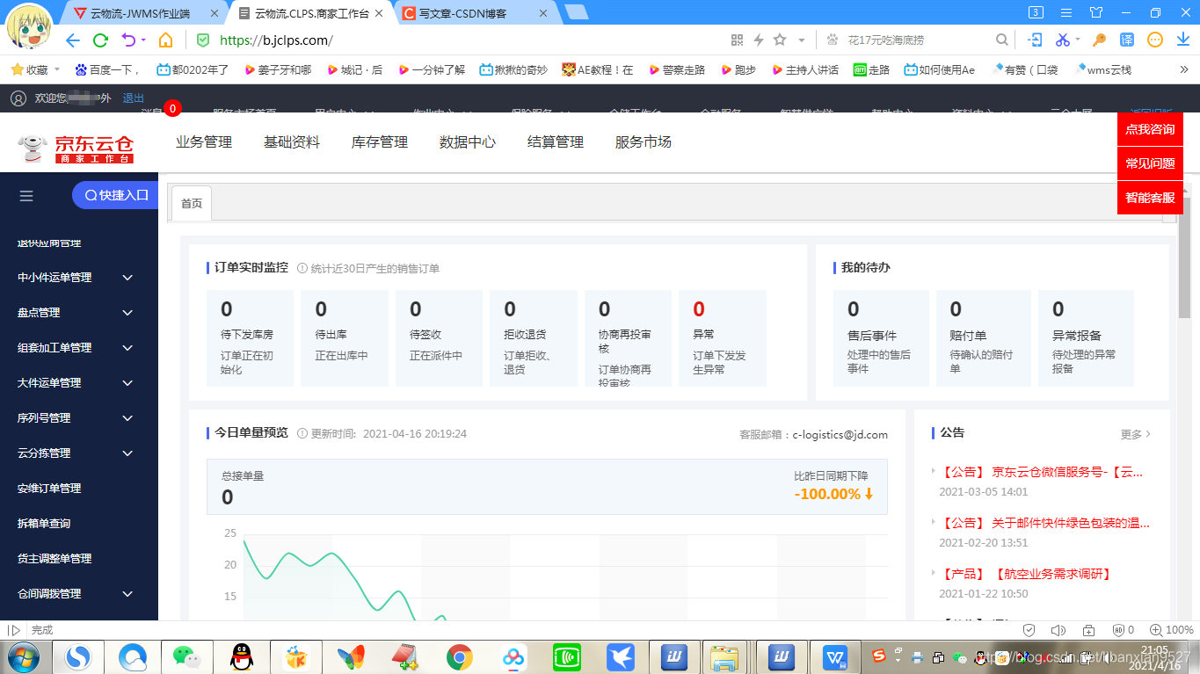Click the blue login arrow toolbar icon
This screenshot has height=674, width=1200.
pos(1036,40)
